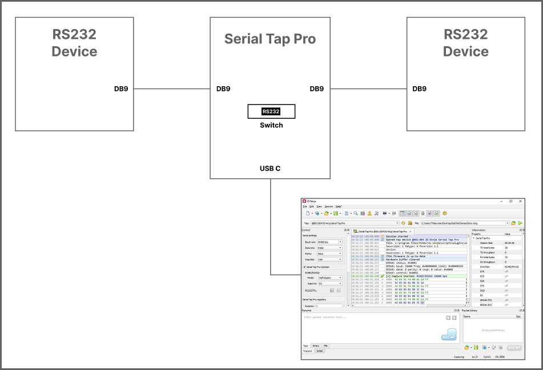Open the View menu

(319, 207)
